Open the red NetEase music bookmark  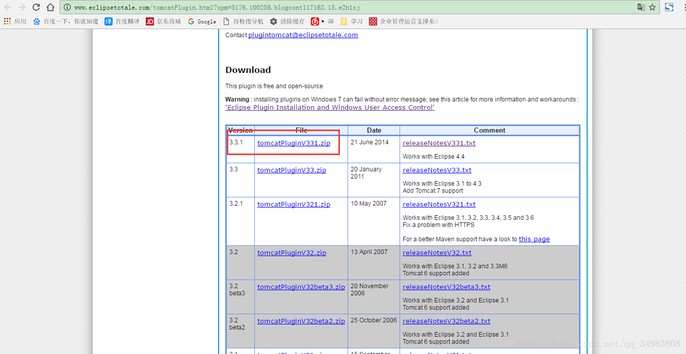(322, 21)
